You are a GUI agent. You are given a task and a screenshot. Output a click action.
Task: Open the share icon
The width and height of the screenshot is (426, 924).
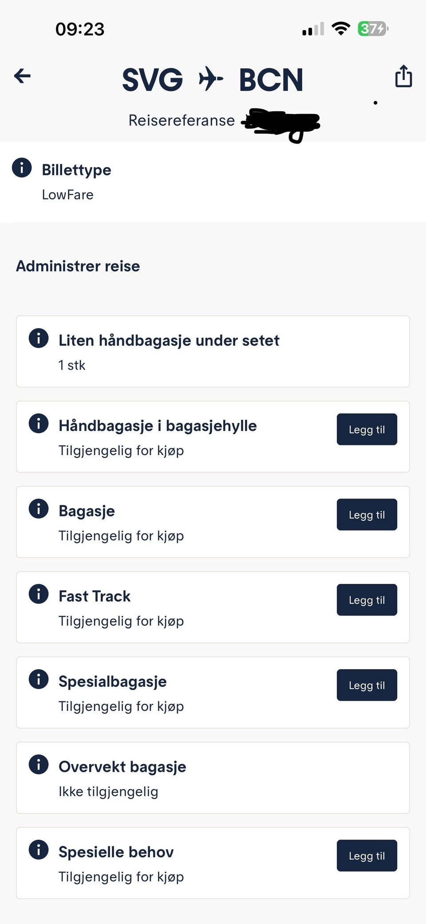click(x=403, y=76)
